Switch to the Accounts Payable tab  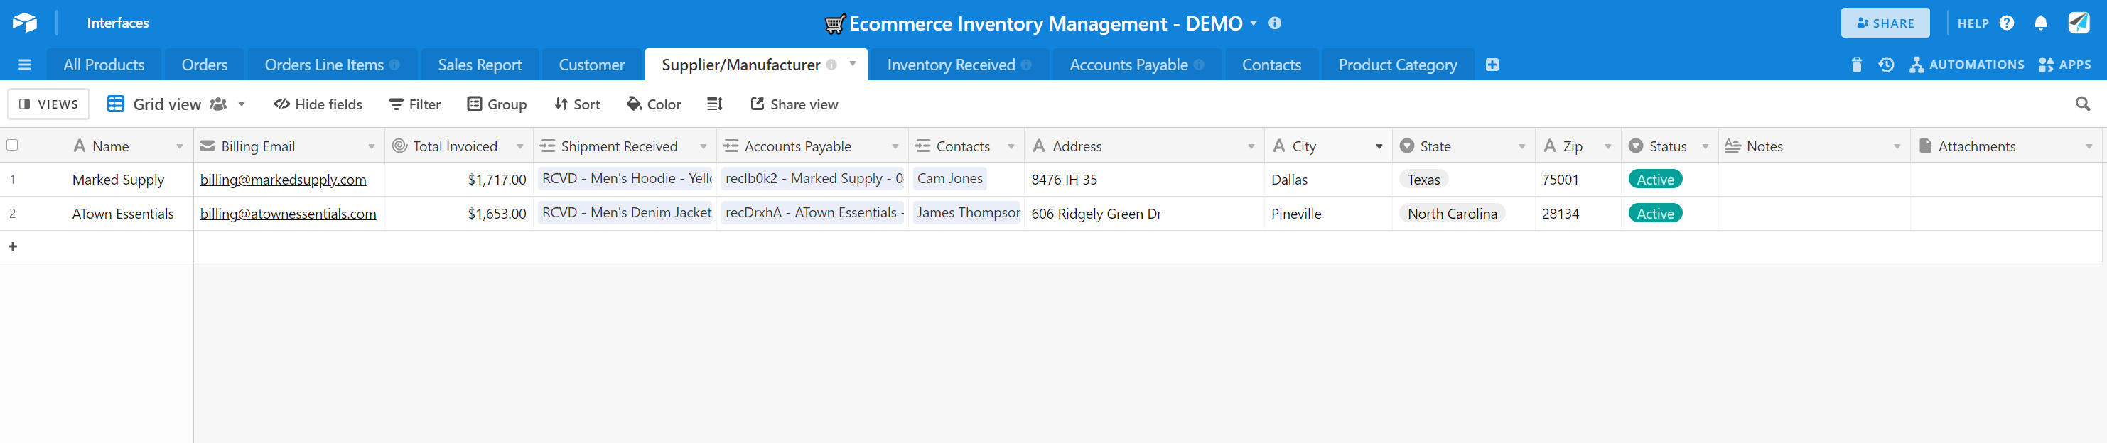pyautogui.click(x=1128, y=65)
